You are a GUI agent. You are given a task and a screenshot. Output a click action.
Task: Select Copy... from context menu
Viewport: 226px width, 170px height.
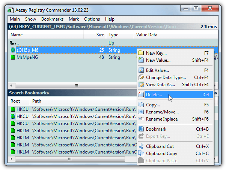175,104
